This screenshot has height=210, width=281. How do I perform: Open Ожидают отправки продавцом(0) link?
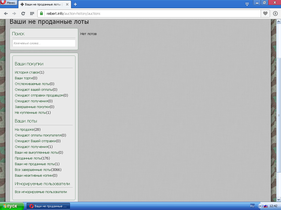(x=41, y=95)
